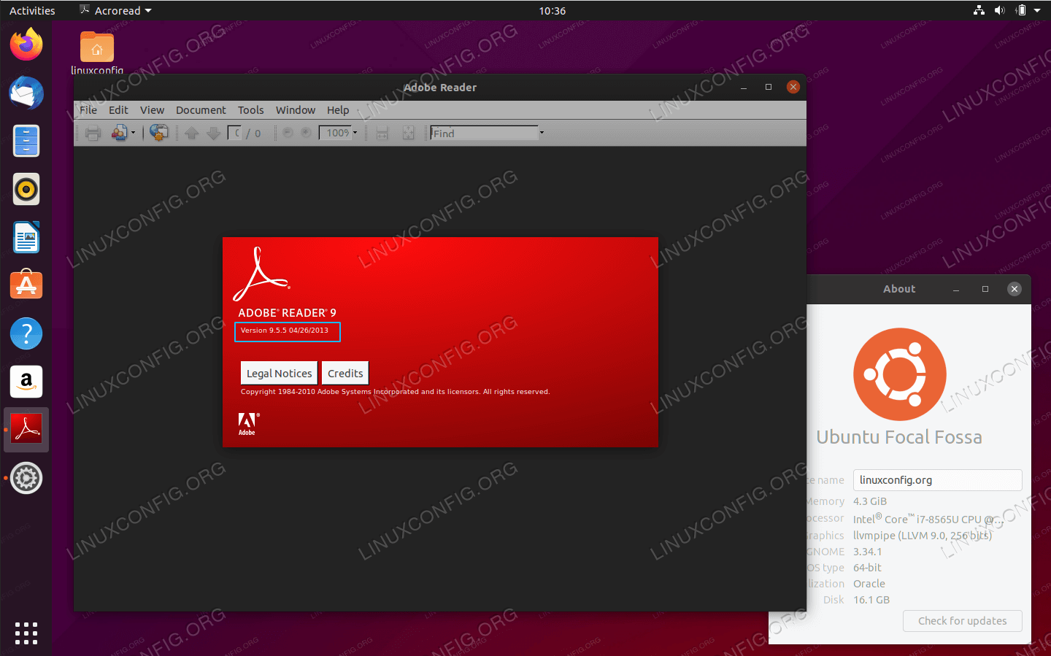Click the Legal Notices button
Screen dimensions: 1051x656
(x=278, y=373)
